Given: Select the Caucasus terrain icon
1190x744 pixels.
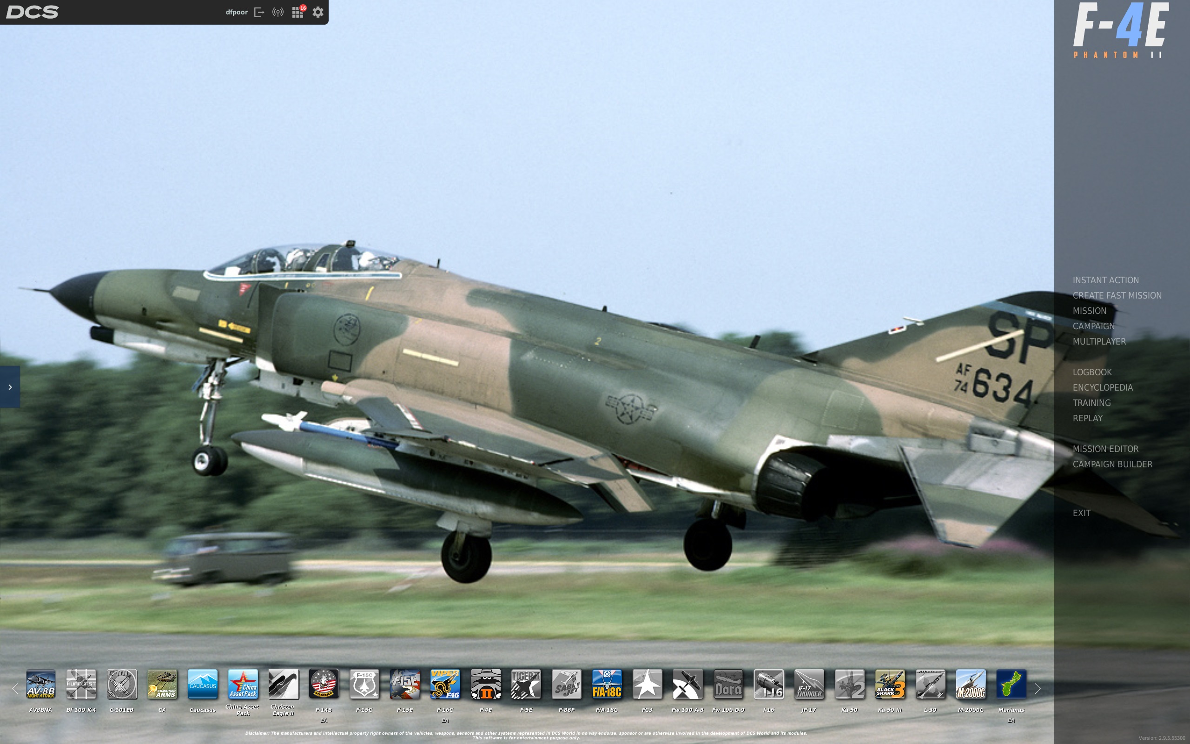Looking at the screenshot, I should [203, 684].
